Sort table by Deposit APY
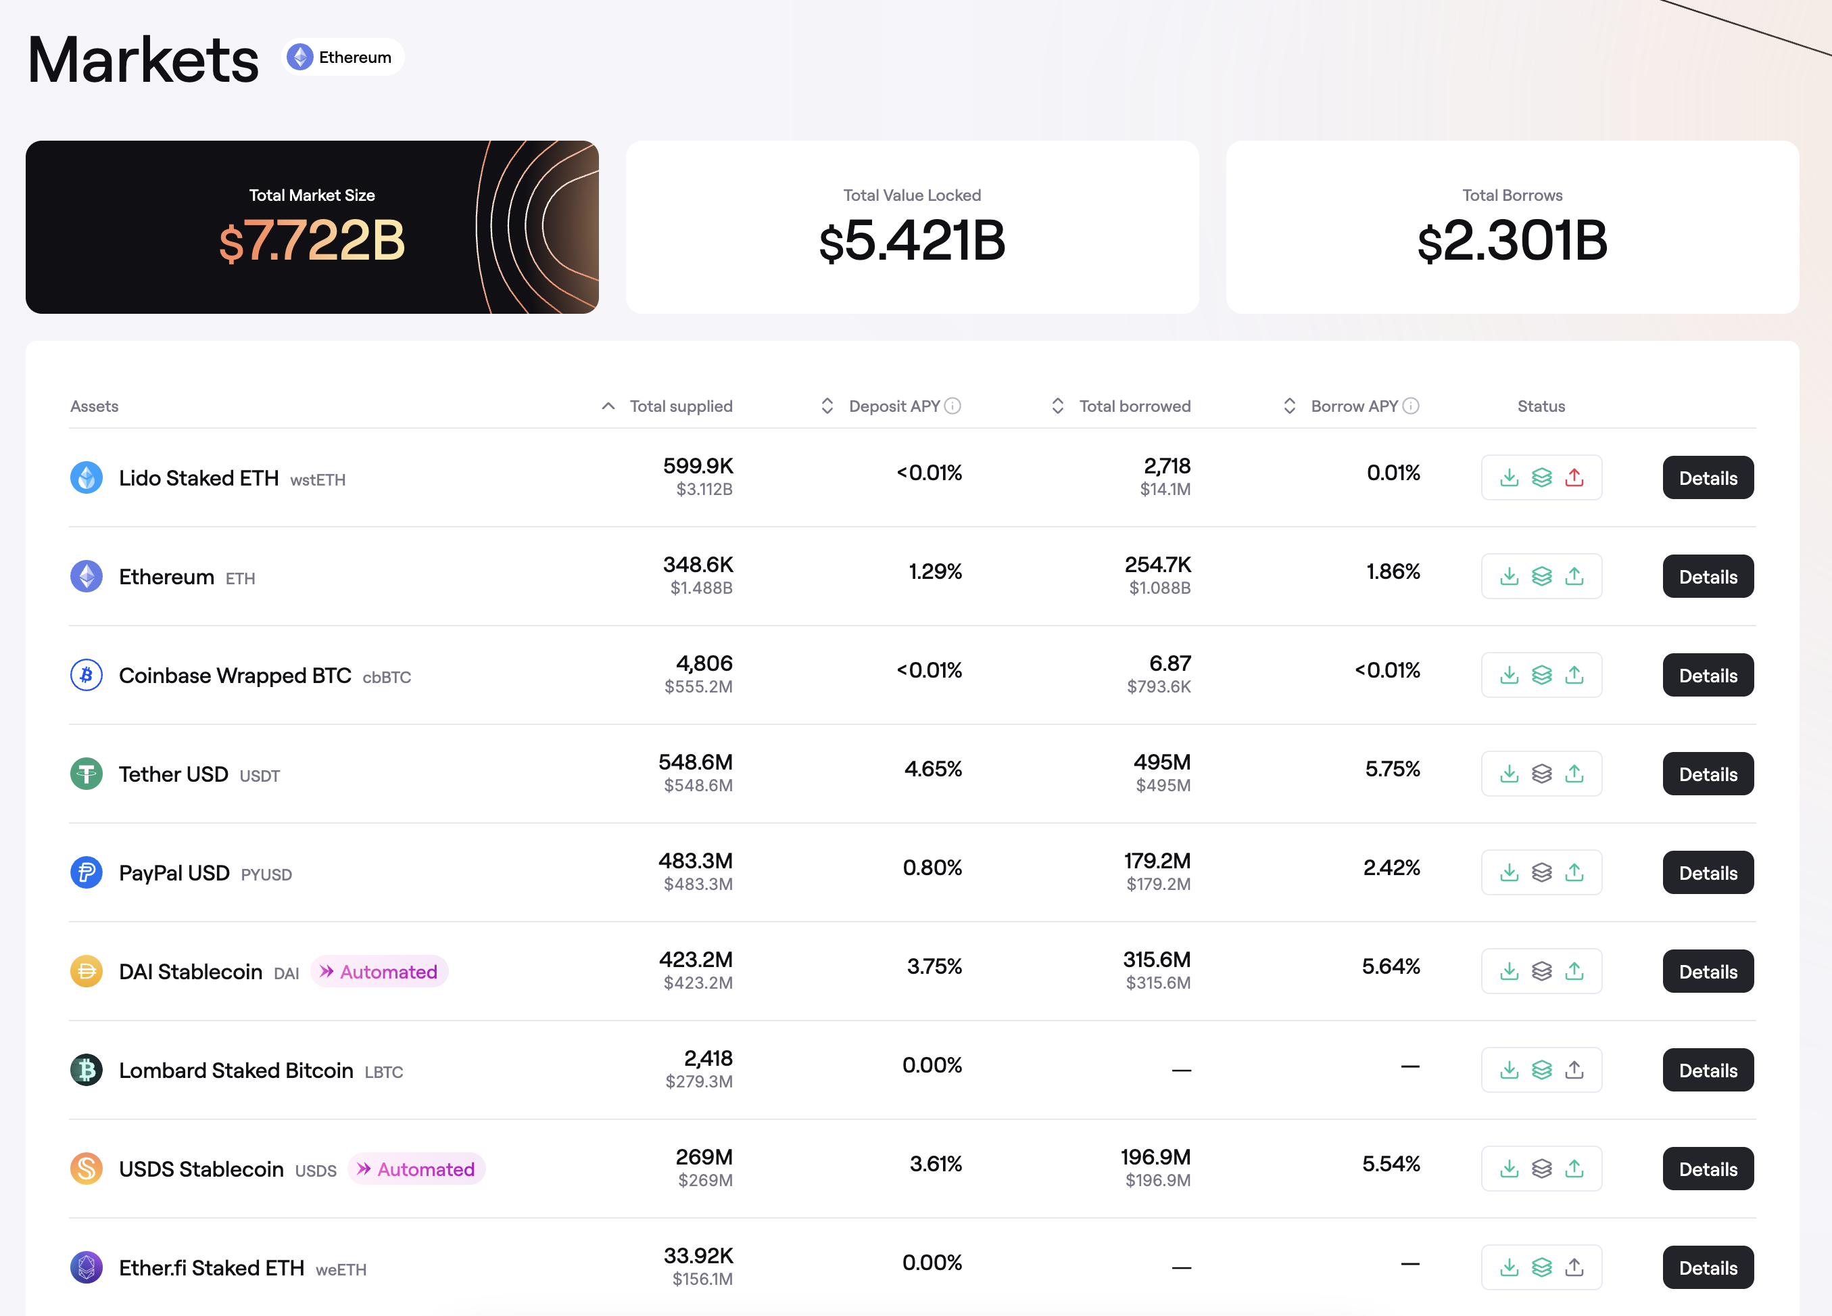1832x1316 pixels. (x=827, y=406)
